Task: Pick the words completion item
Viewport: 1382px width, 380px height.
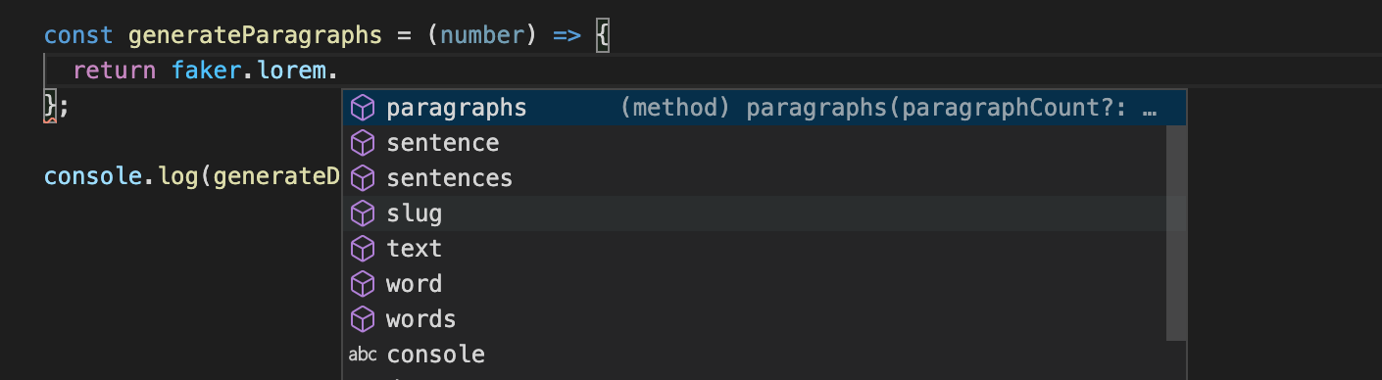Action: click(755, 319)
